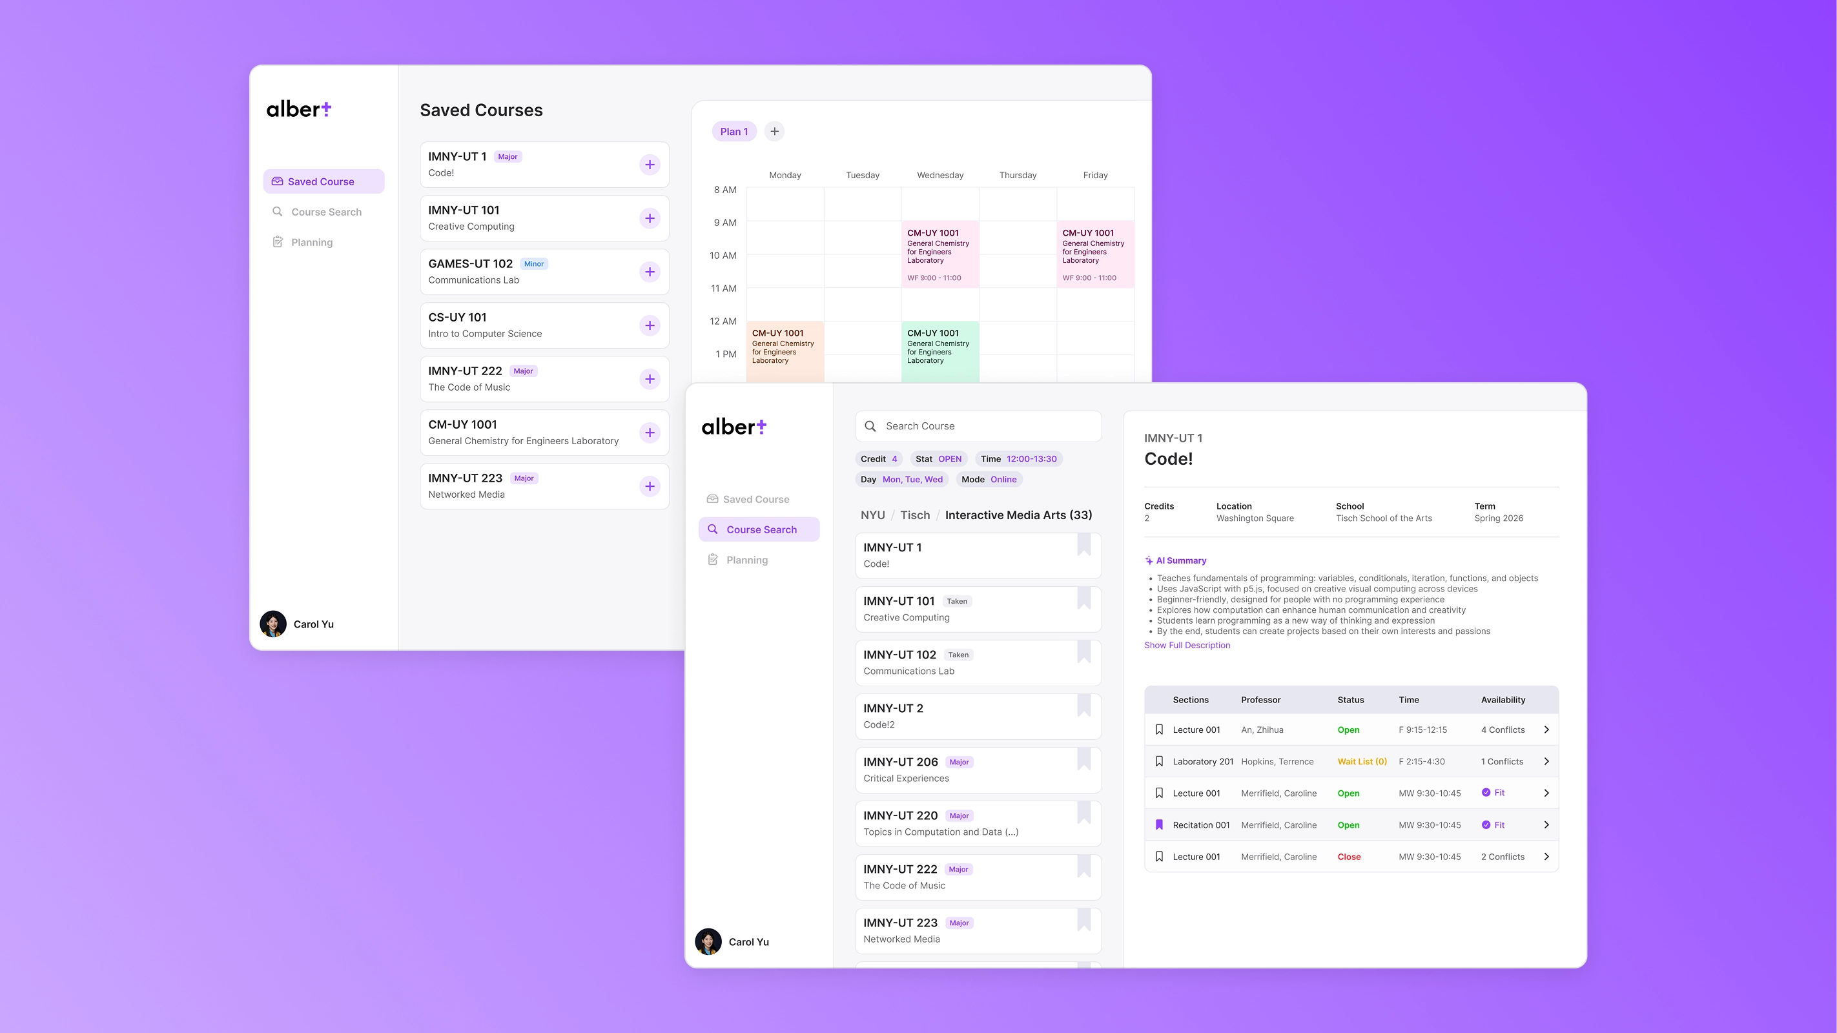Image resolution: width=1837 pixels, height=1033 pixels.
Task: Click albert logo in Saved Courses window
Action: [x=298, y=109]
